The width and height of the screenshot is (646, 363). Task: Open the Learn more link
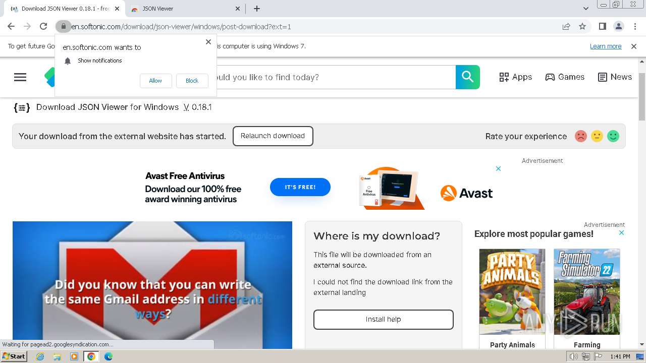pyautogui.click(x=606, y=46)
